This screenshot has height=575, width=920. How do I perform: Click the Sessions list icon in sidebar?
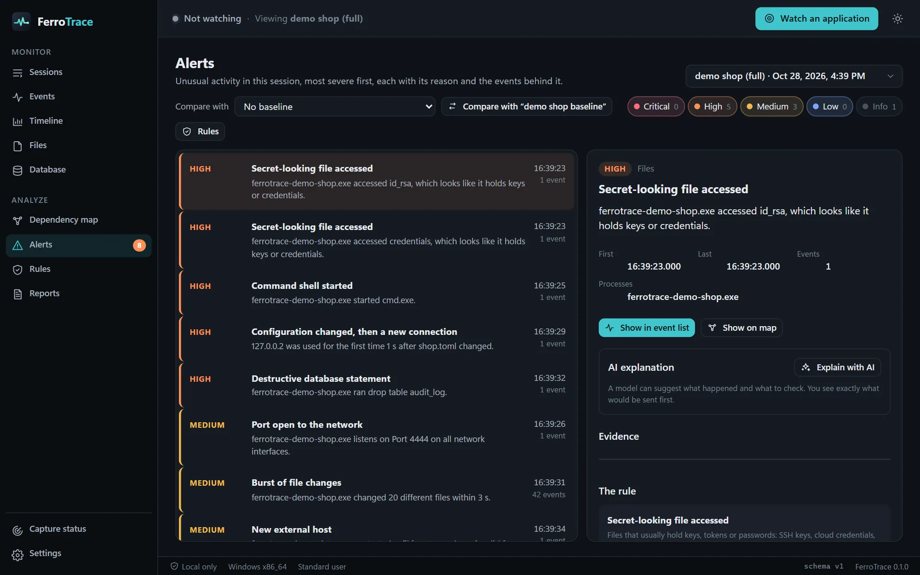[x=17, y=73]
